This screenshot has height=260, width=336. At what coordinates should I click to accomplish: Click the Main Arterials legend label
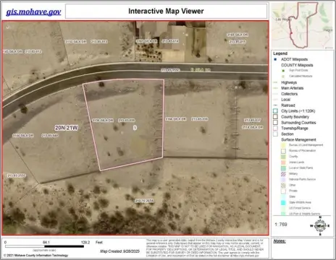pyautogui.click(x=293, y=88)
